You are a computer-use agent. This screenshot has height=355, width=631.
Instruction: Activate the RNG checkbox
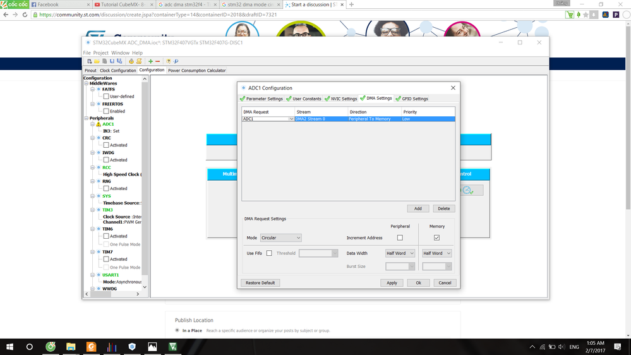pos(106,188)
